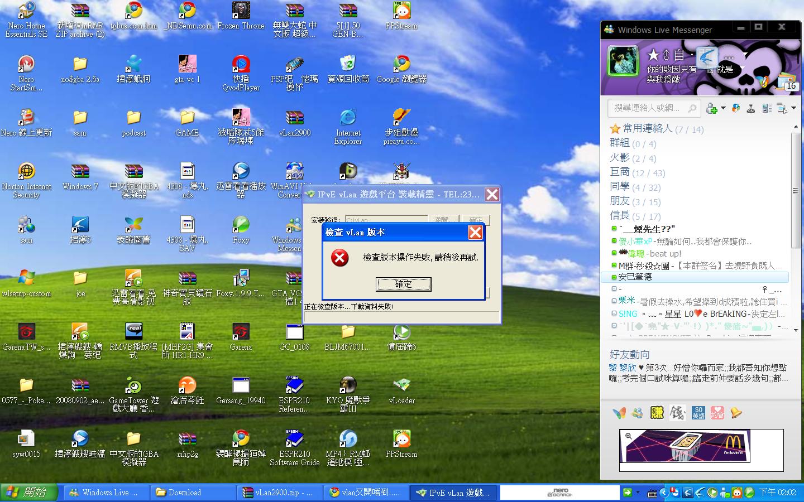Click the 開始 Start button
The image size is (804, 502).
[29, 493]
